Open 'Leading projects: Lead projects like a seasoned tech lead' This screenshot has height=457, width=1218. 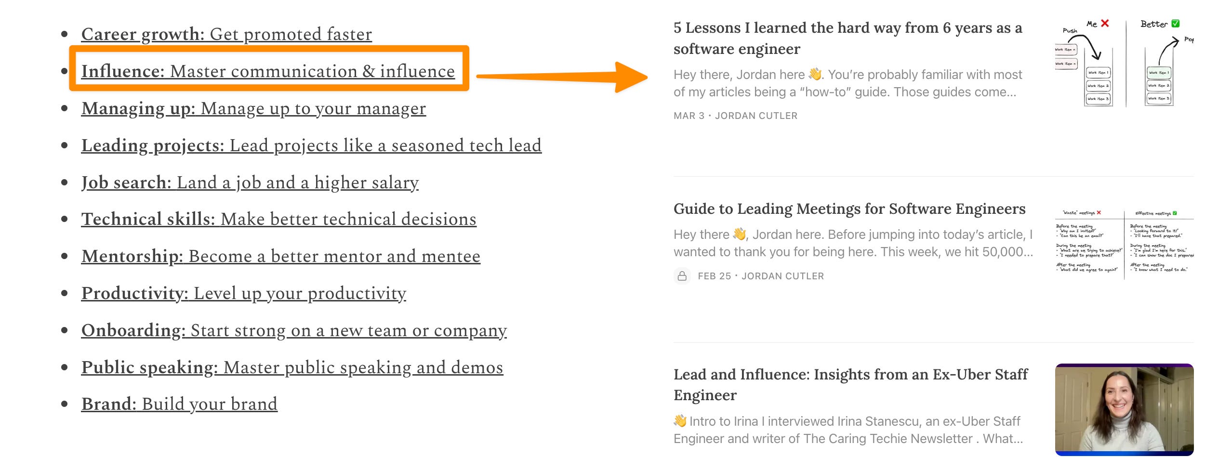click(312, 145)
